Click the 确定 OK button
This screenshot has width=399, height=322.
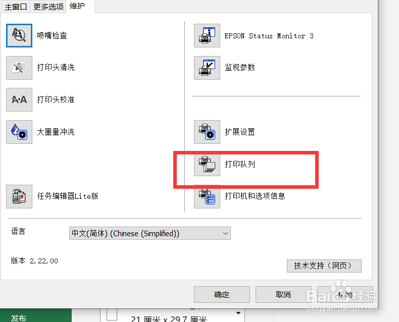(x=222, y=295)
